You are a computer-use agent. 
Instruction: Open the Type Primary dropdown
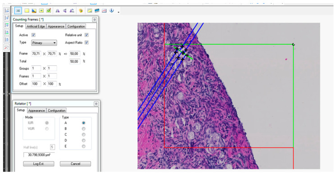pos(44,43)
